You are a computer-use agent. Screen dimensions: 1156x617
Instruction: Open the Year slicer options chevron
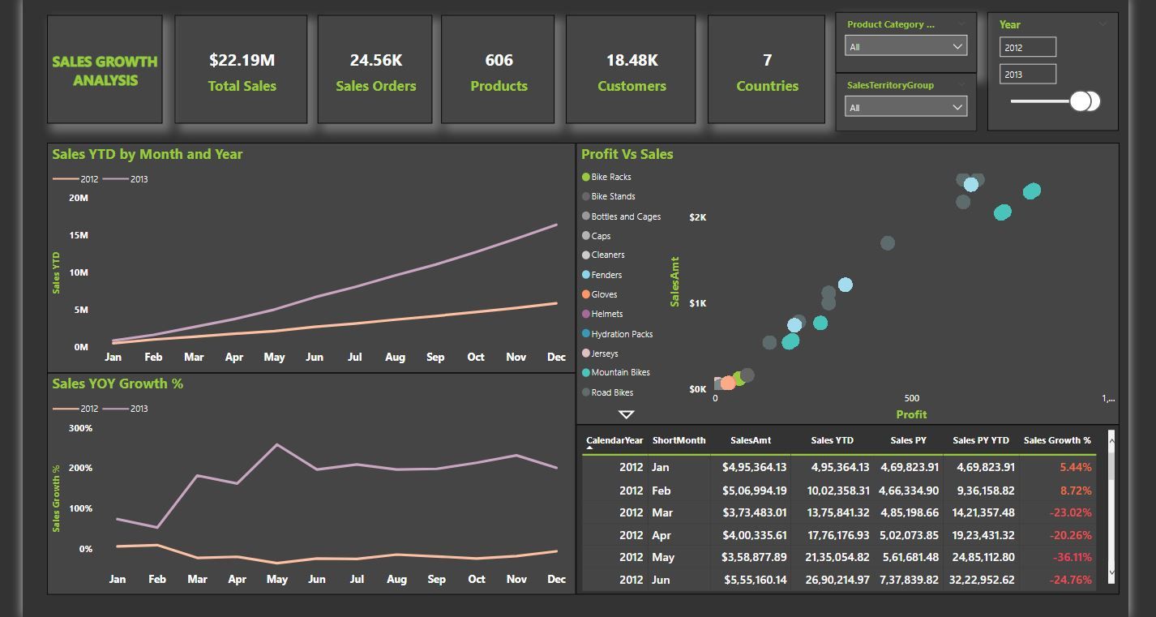(x=1102, y=24)
